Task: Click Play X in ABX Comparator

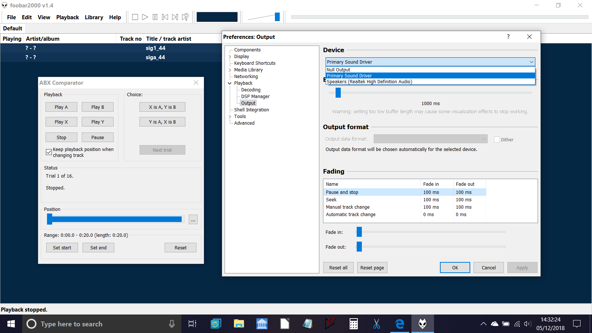Action: pyautogui.click(x=61, y=122)
